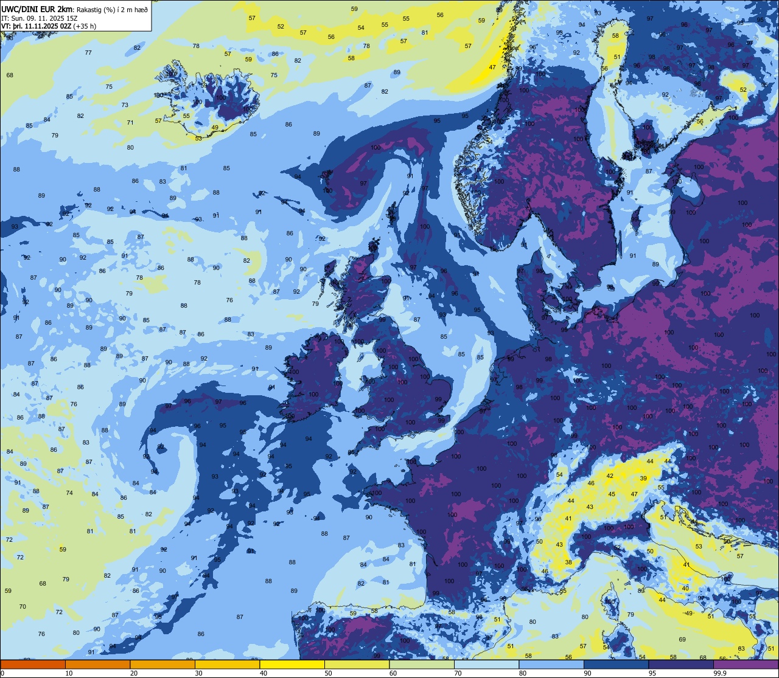Pick the 60–70% light green legend swatch

(422, 664)
